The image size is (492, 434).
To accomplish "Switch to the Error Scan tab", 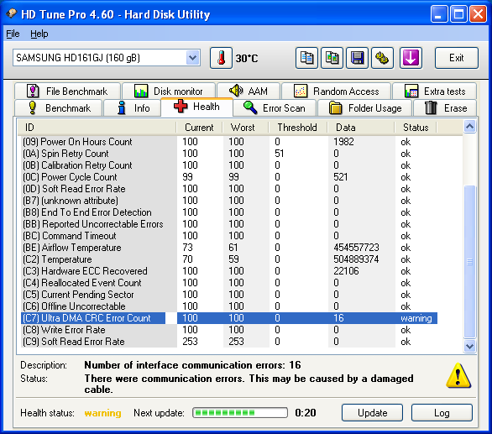I will [275, 108].
